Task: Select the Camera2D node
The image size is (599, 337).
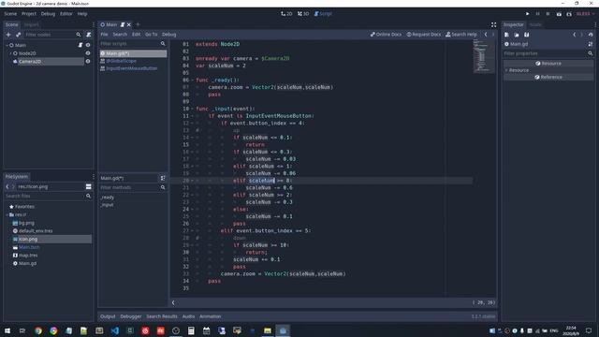Action: point(30,61)
